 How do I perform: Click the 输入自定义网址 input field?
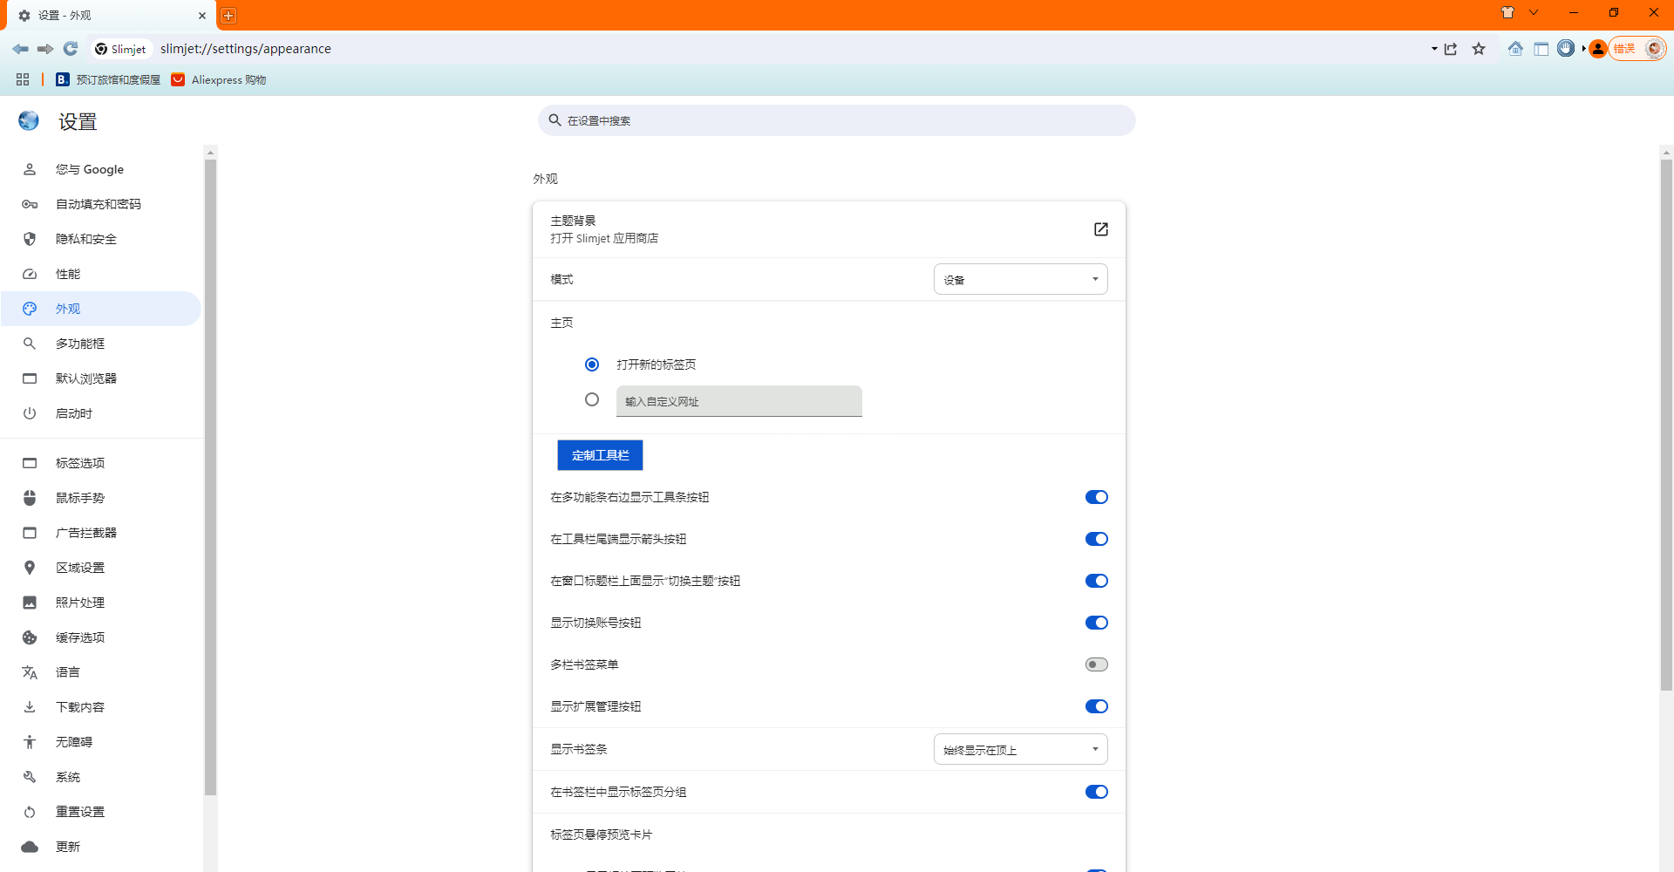click(738, 401)
